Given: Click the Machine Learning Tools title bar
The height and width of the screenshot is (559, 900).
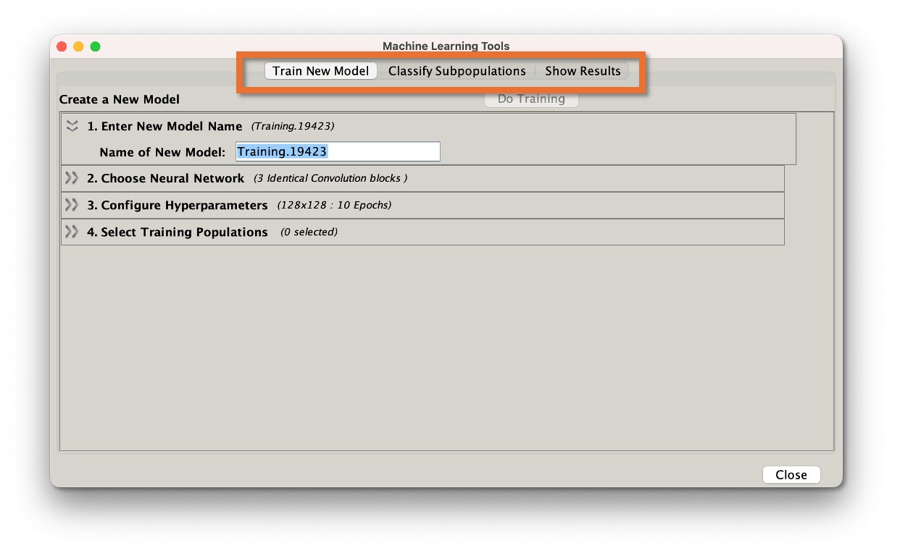Looking at the screenshot, I should 446,46.
